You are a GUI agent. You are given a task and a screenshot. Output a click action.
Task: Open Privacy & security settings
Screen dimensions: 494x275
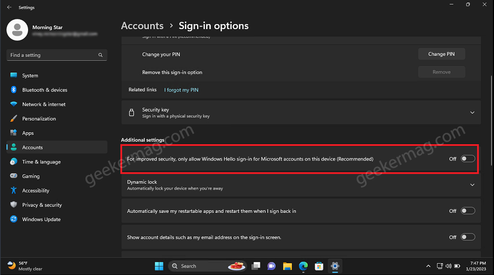point(57,205)
